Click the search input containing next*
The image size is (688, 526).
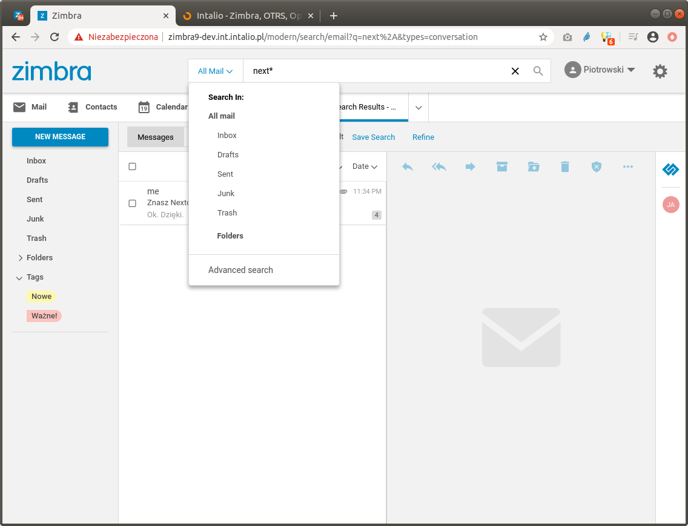[x=377, y=71]
